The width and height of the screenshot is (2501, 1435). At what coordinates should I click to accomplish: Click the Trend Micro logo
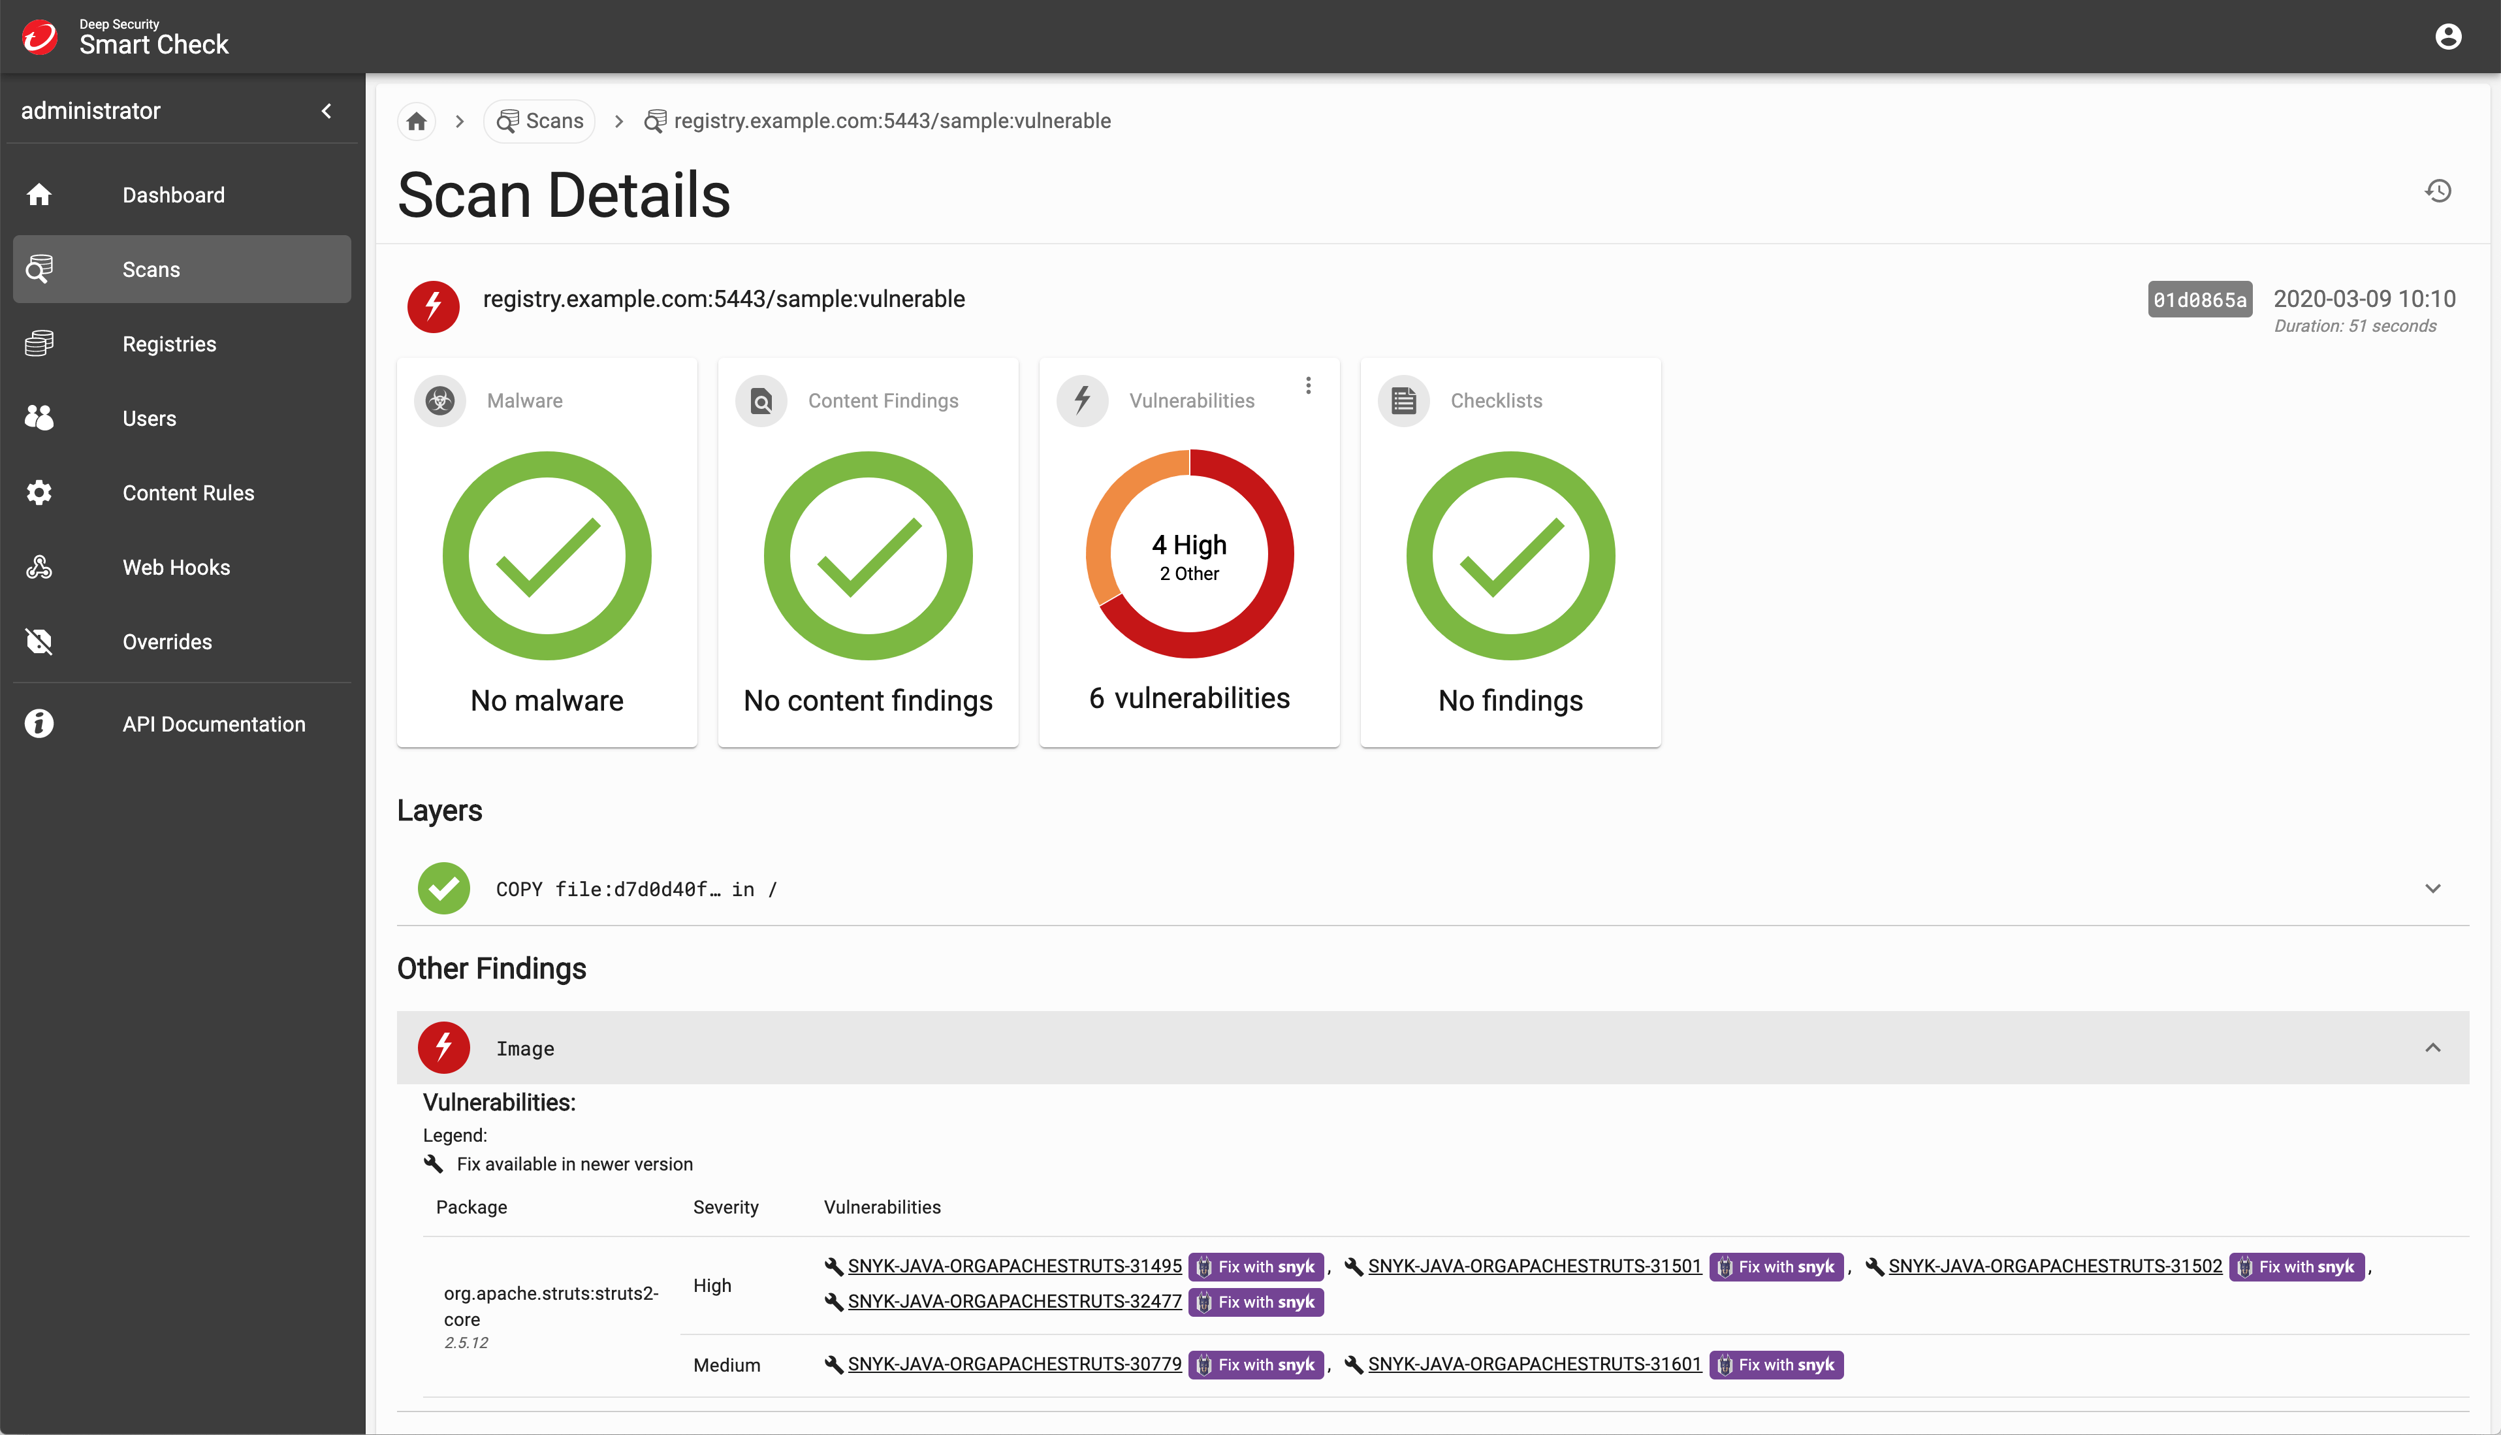(40, 37)
